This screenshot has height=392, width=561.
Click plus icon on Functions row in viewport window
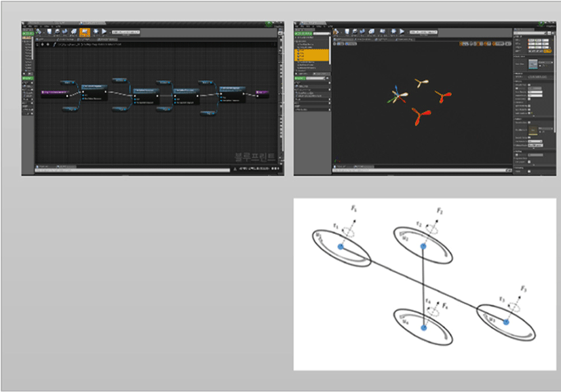click(x=329, y=90)
